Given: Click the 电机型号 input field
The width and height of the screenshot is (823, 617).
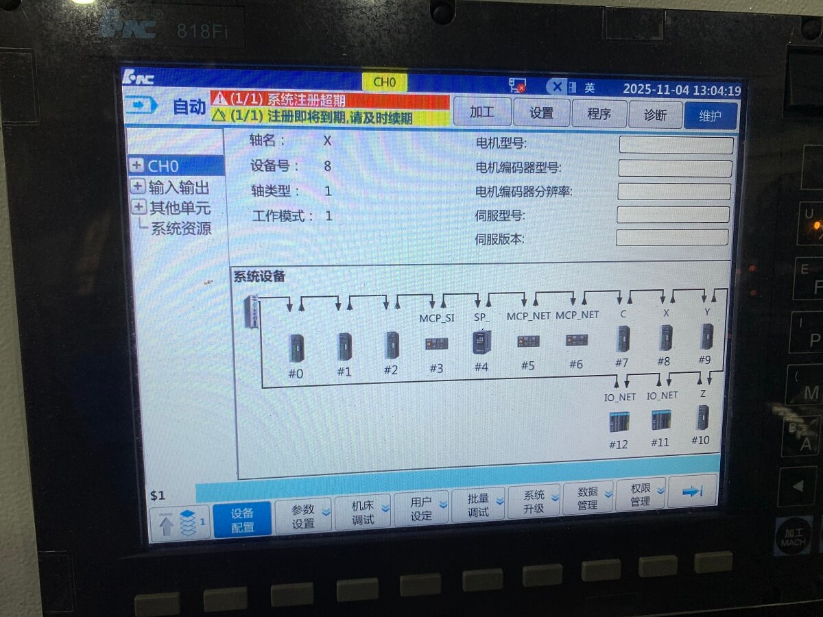Looking at the screenshot, I should tap(676, 145).
